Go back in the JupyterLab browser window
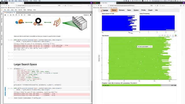The height and width of the screenshot is (104, 185). tap(2, 5)
